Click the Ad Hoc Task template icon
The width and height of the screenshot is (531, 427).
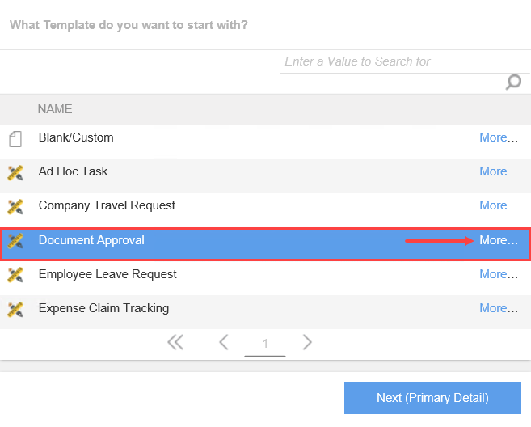(x=15, y=172)
